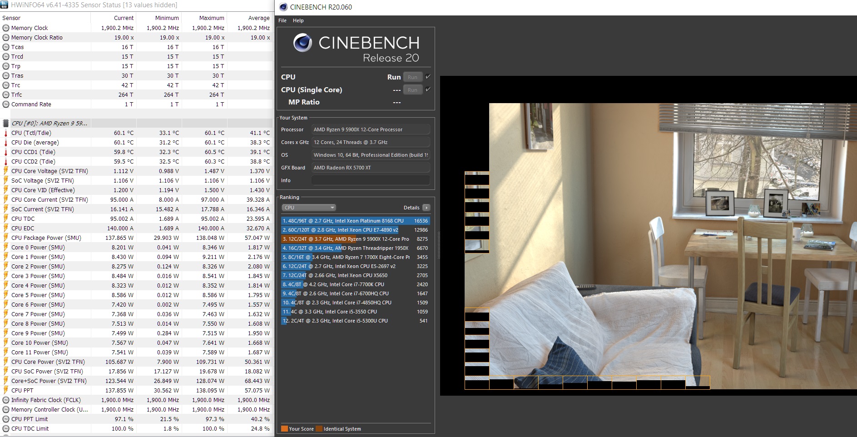Screen dimensions: 857x437
Task: Click the Cores x GHz field value
Action: pyautogui.click(x=371, y=142)
